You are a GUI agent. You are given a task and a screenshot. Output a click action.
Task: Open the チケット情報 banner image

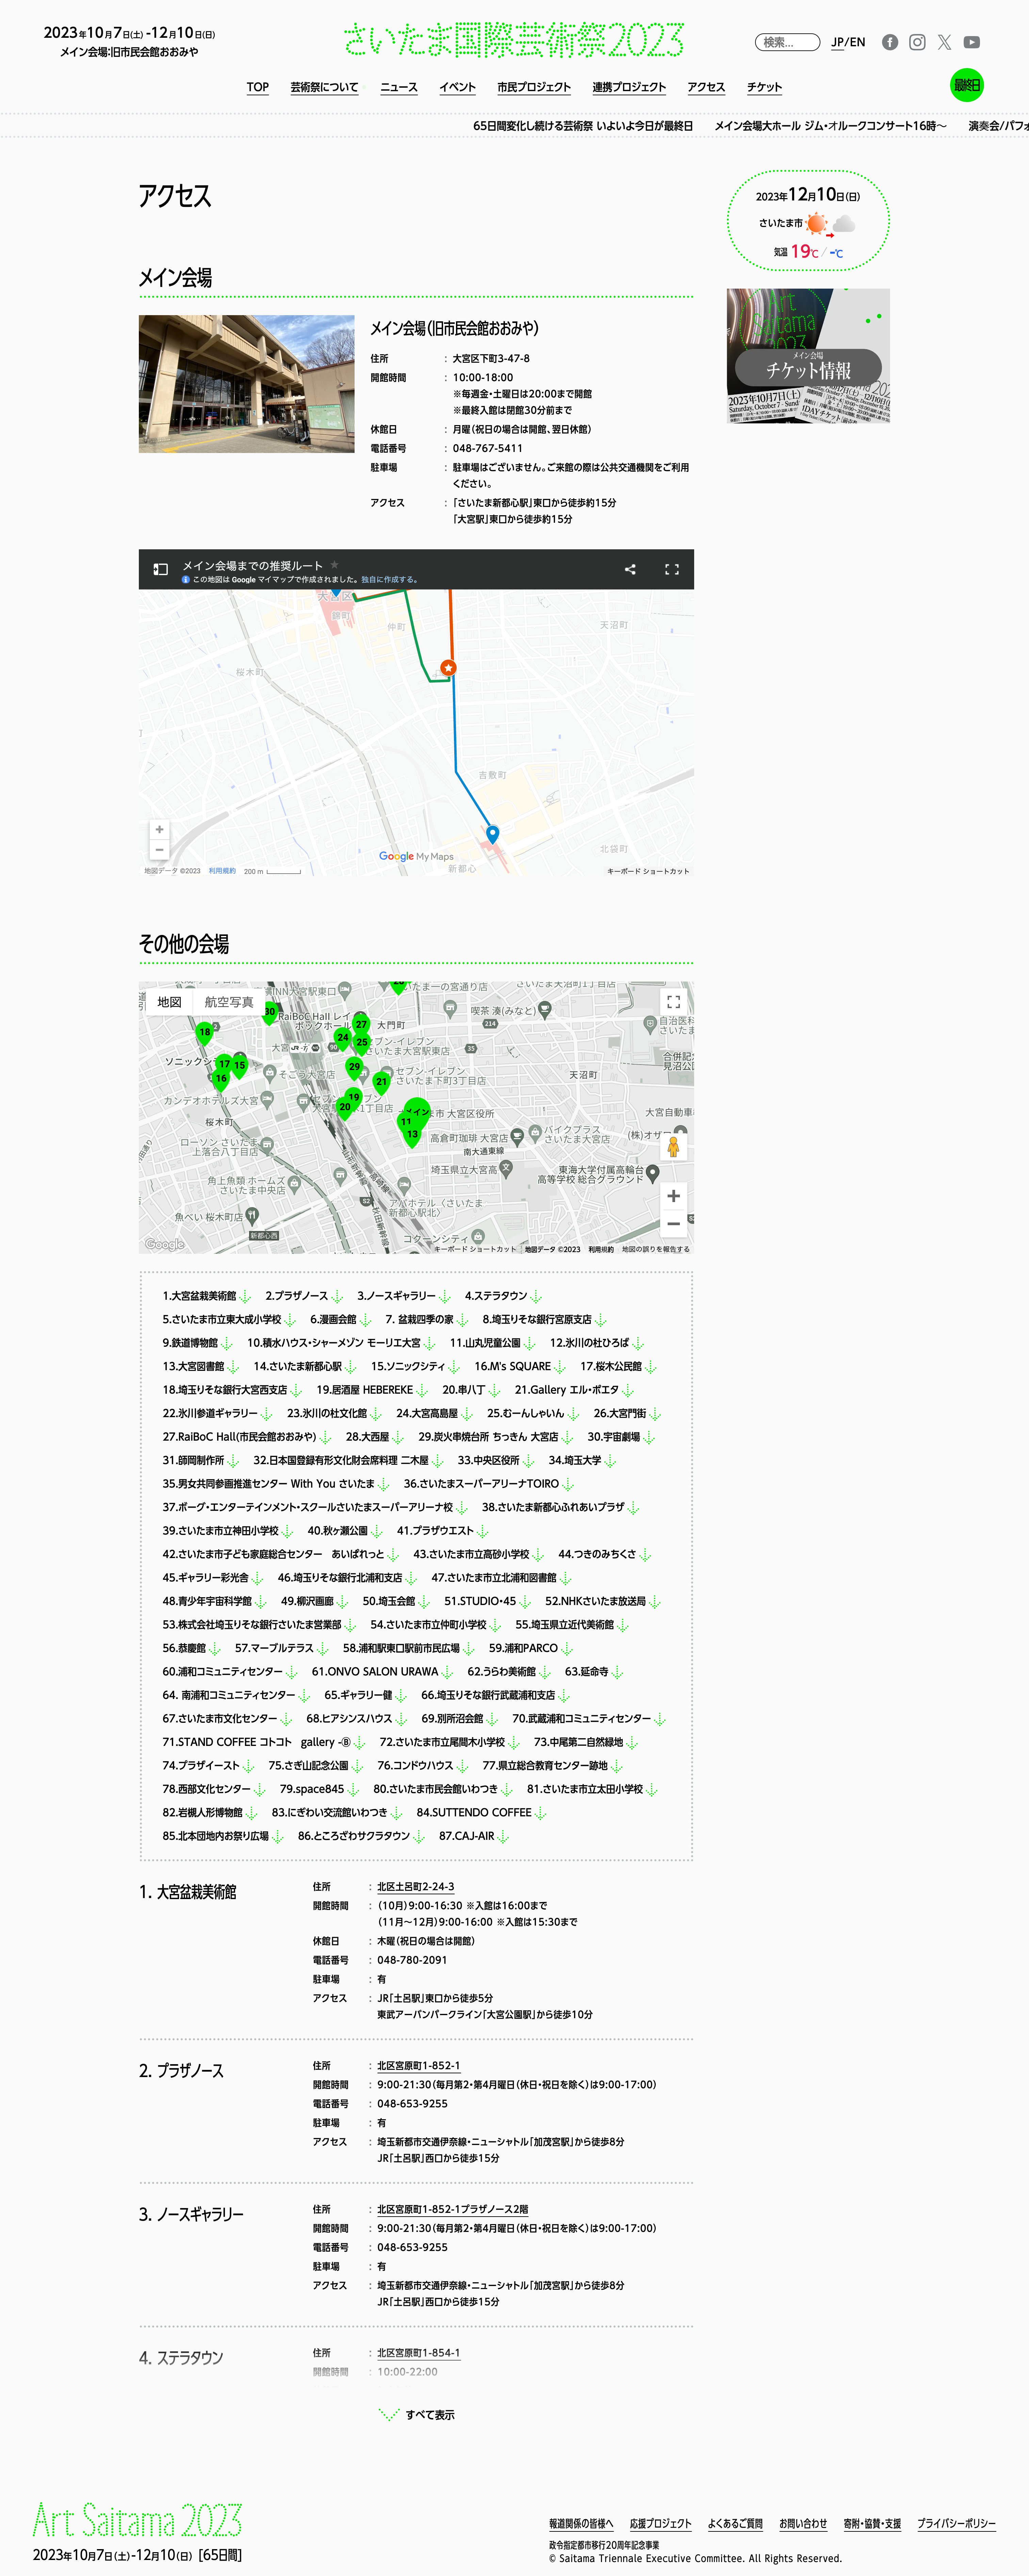point(808,356)
